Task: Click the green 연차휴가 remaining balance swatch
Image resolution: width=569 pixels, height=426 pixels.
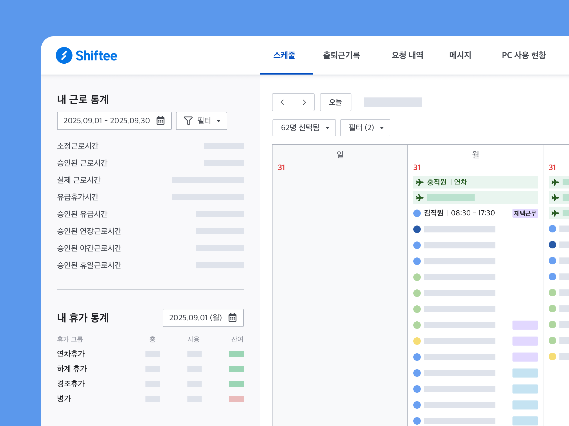Action: (x=236, y=354)
